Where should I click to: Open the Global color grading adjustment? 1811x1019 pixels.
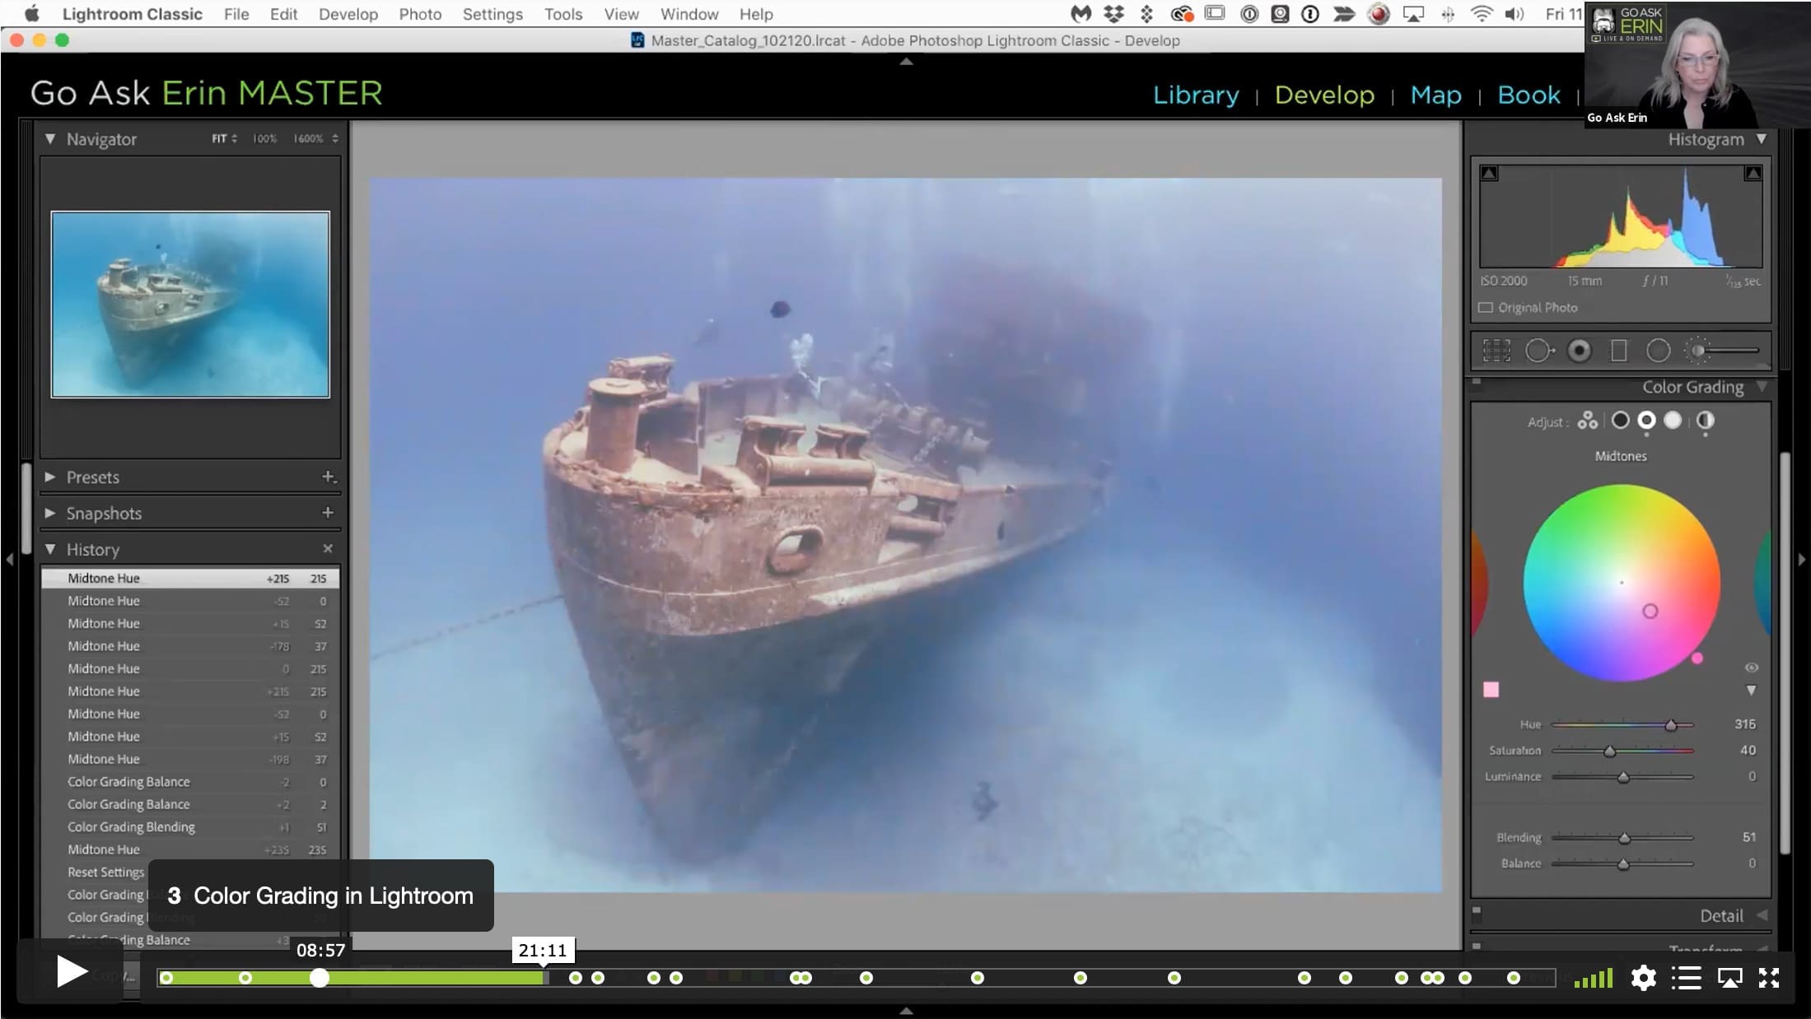1705,421
